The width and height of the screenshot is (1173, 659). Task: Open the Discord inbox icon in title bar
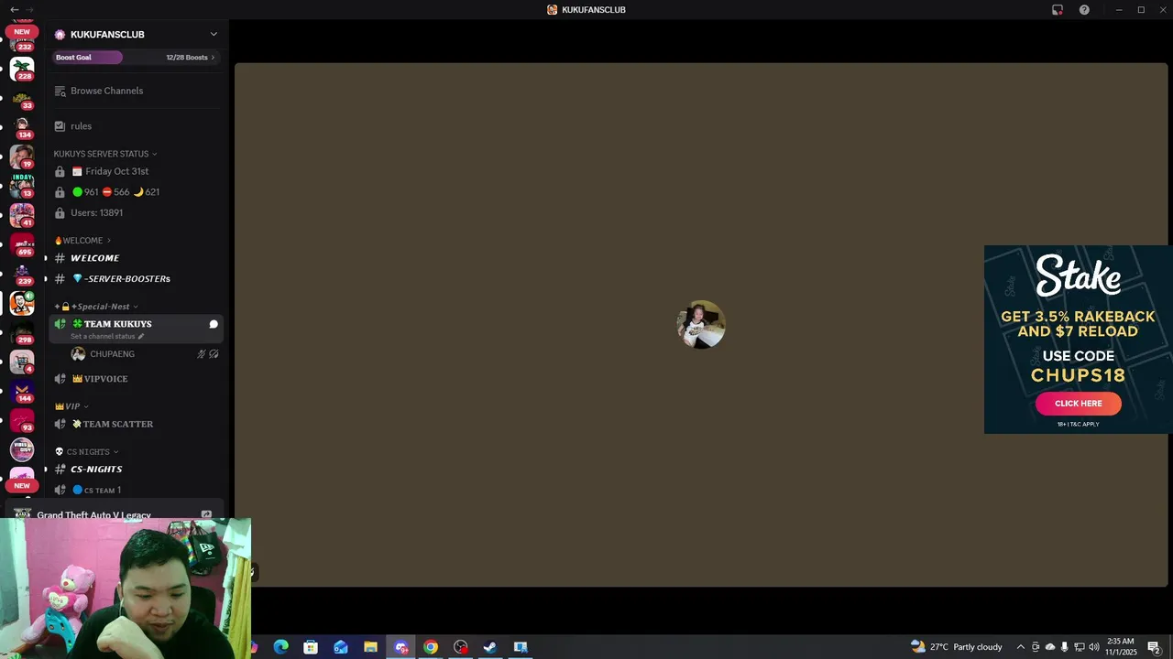click(x=1058, y=10)
